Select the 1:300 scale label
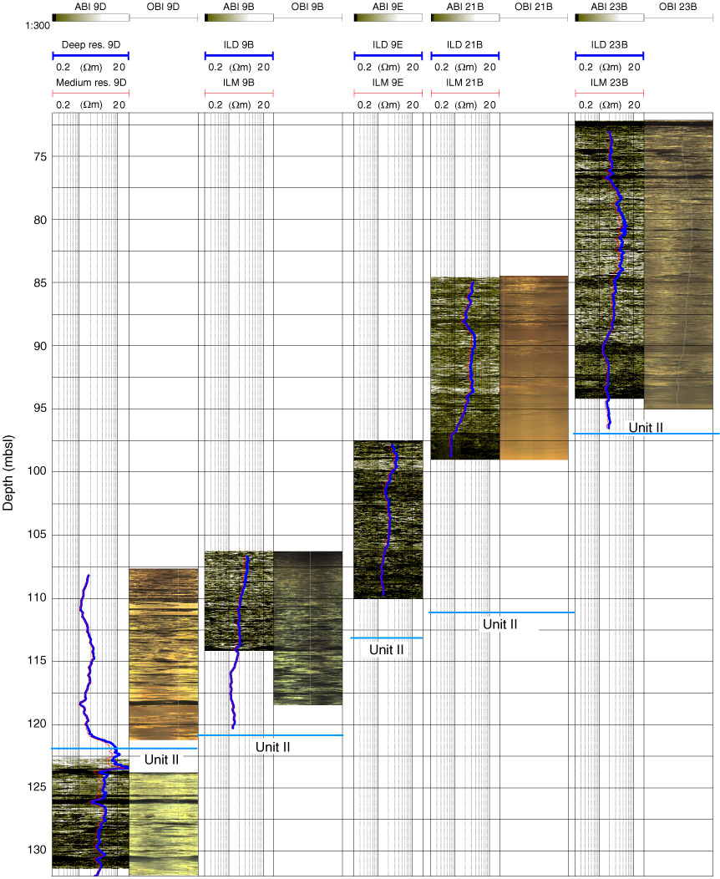This screenshot has width=720, height=879. click(x=15, y=26)
